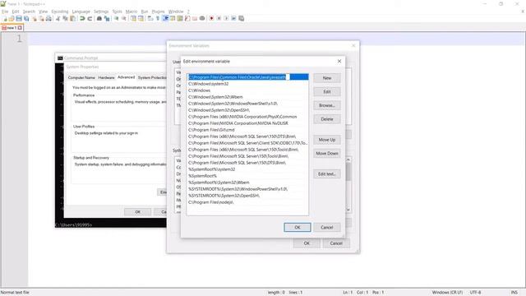Screen dimensions: 526x296
Task: Click the Undo toolbar icon
Action: pyautogui.click(x=82, y=18)
